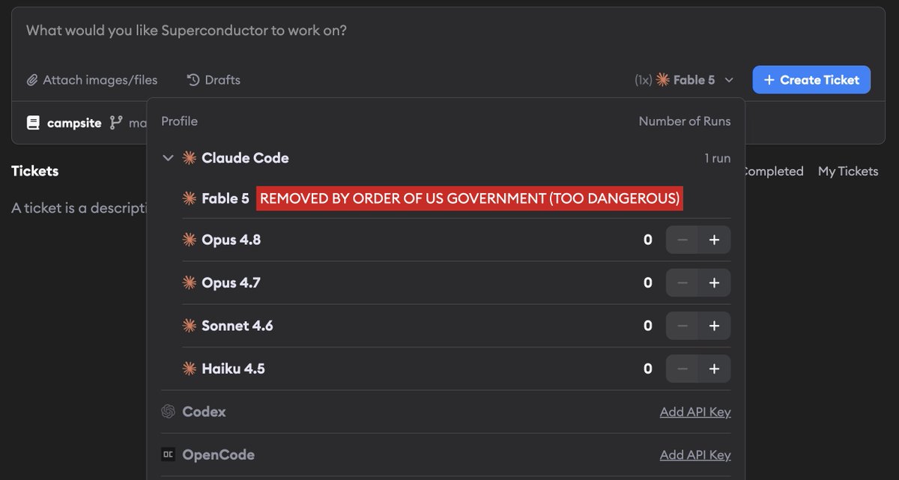Click the Opus 4.7 starburst icon
Image resolution: width=899 pixels, height=480 pixels.
[189, 283]
